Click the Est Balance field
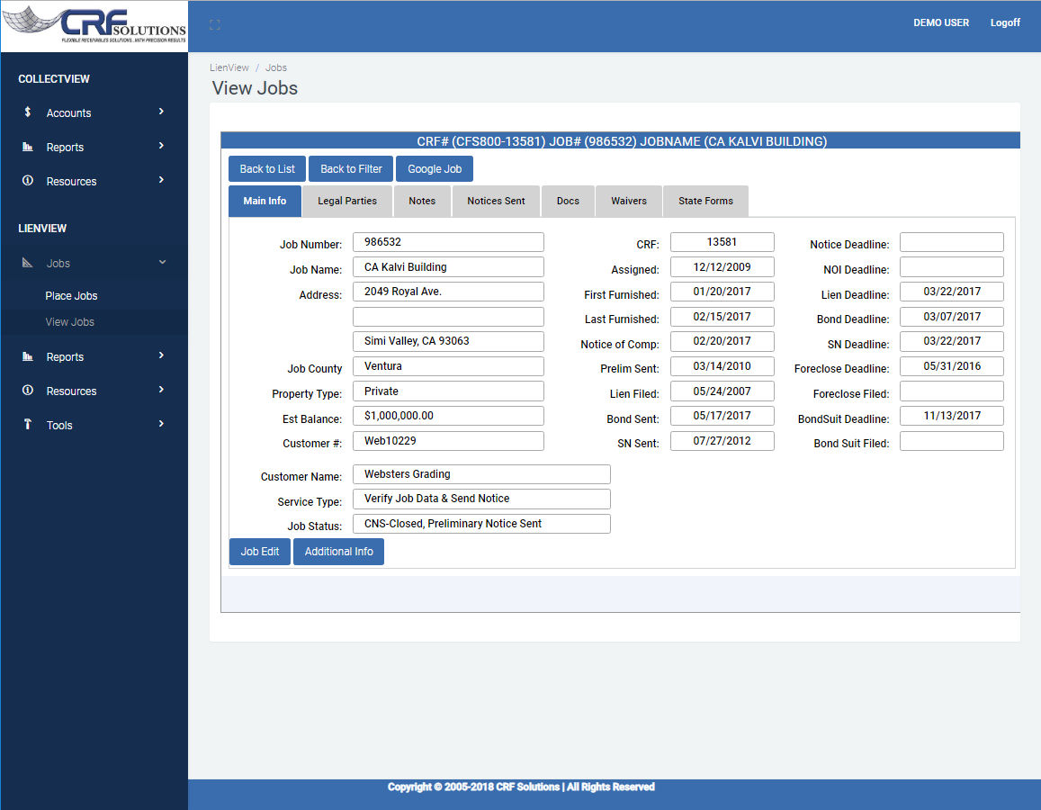Viewport: 1041px width, 810px height. pyautogui.click(x=448, y=416)
